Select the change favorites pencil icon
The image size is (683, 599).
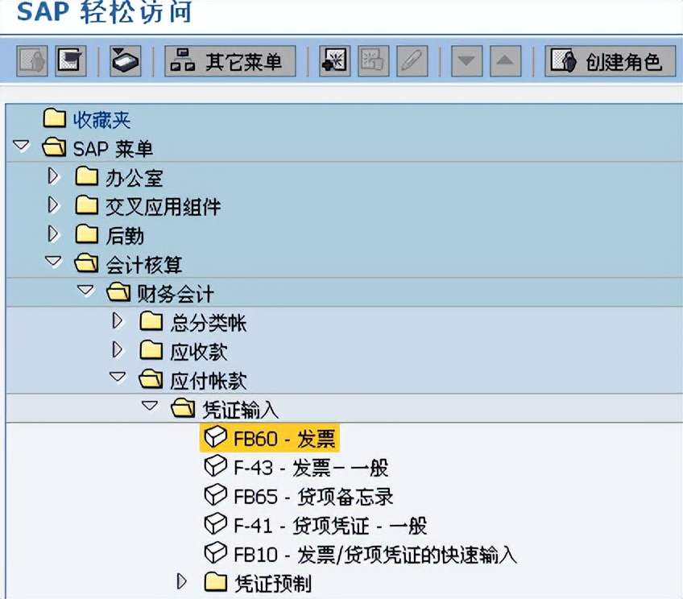point(412,61)
